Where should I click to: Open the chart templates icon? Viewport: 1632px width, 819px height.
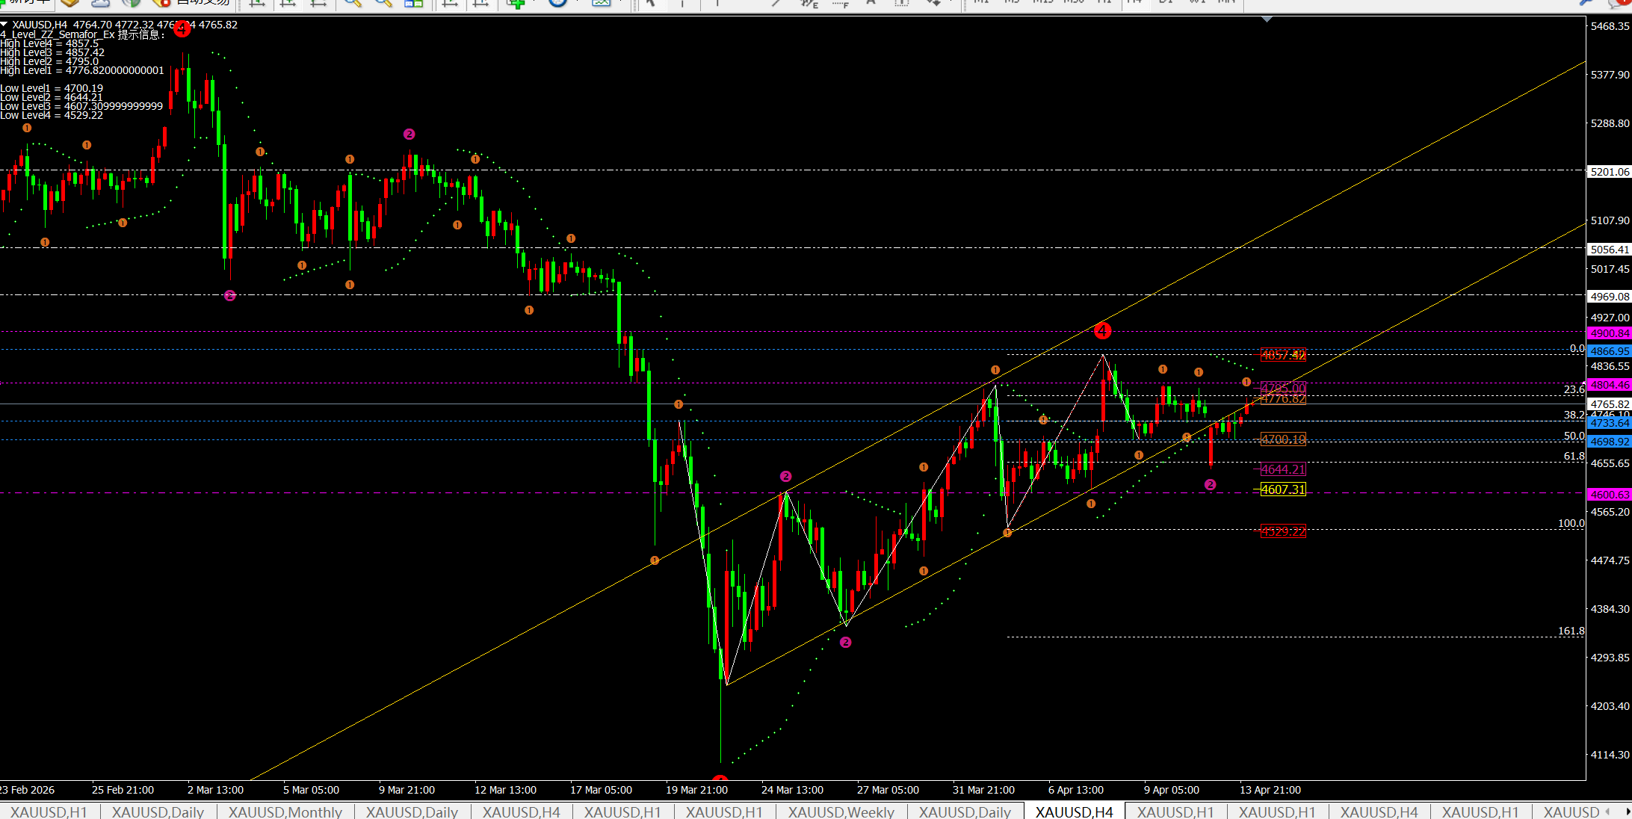[601, 3]
